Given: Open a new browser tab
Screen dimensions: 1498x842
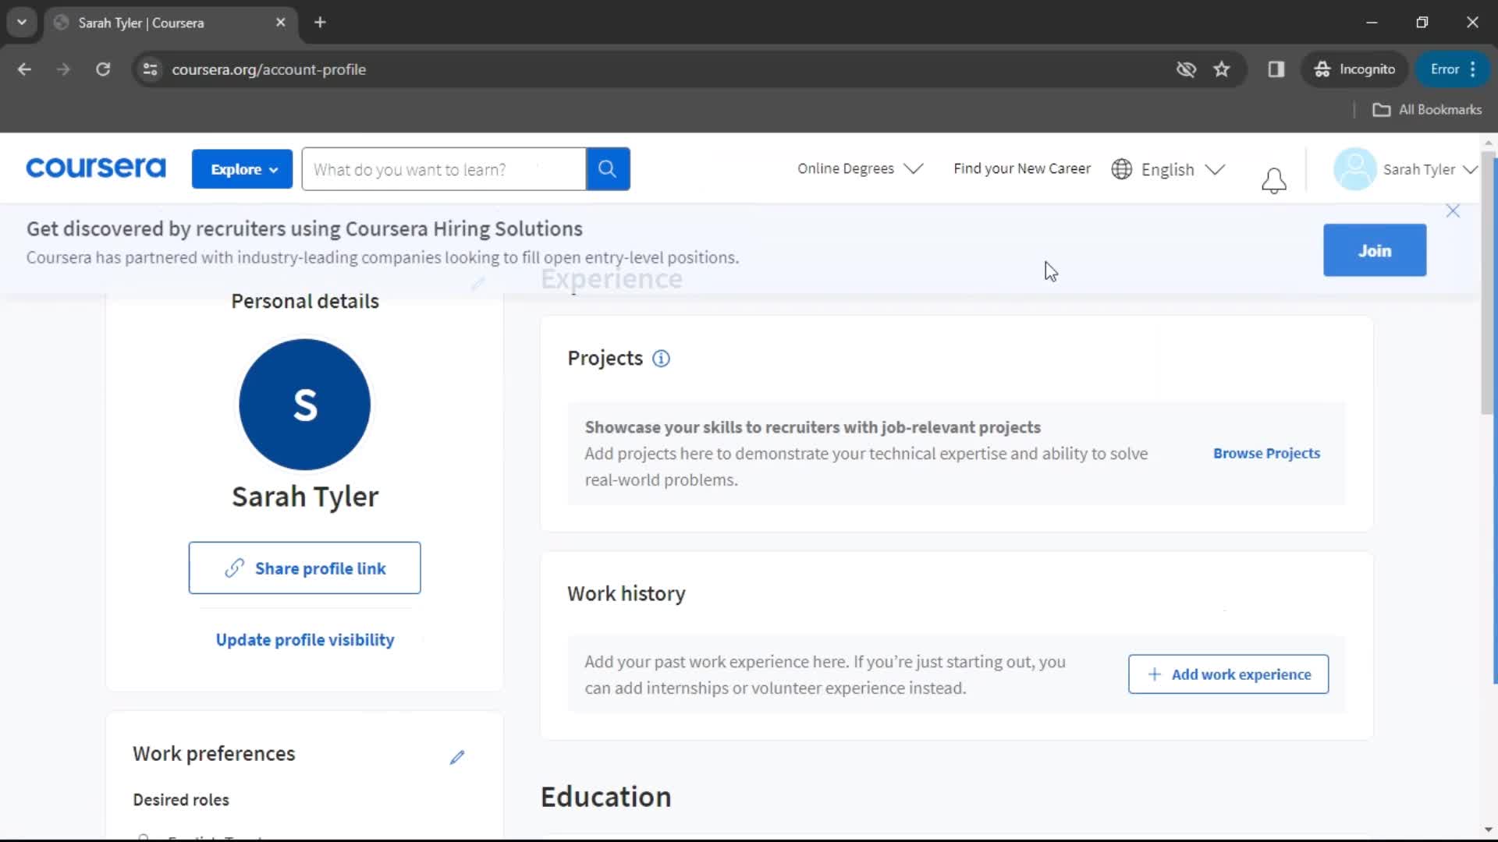Looking at the screenshot, I should click(x=320, y=23).
